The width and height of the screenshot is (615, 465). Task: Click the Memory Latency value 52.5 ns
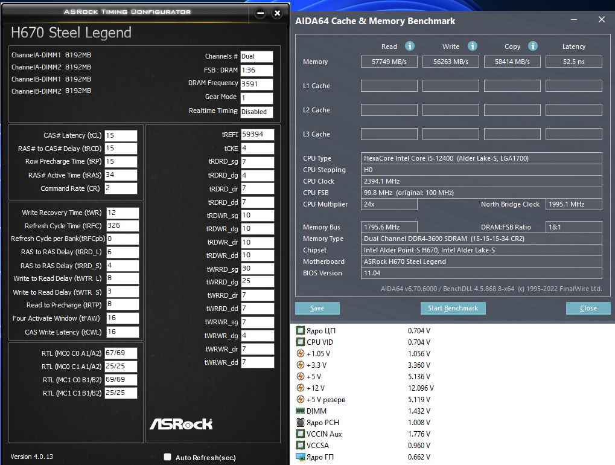[574, 62]
